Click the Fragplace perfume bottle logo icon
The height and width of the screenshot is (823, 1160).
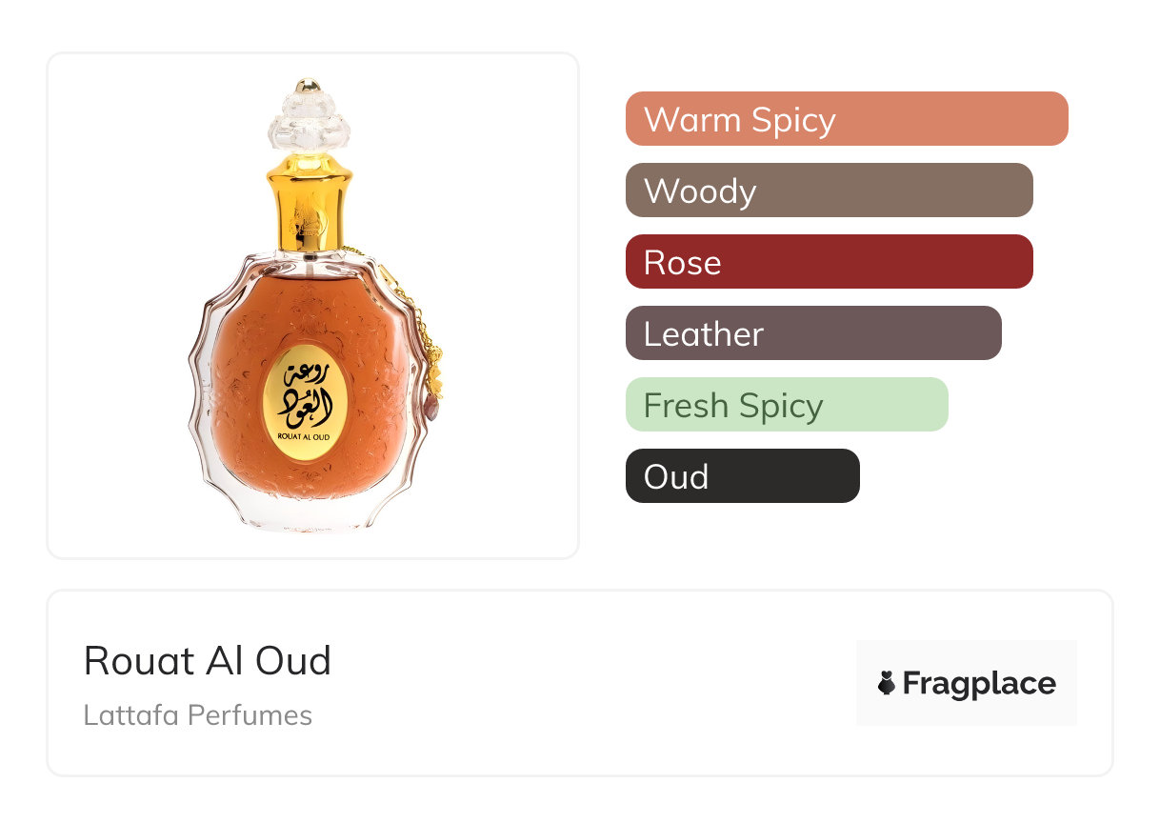pos(887,683)
